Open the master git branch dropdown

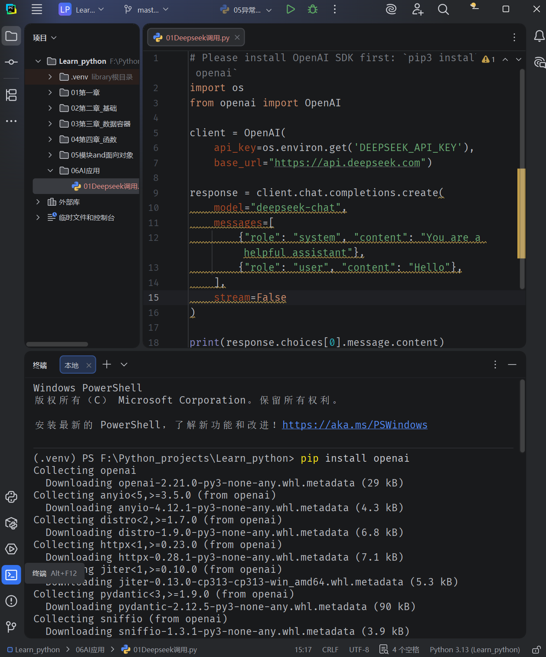click(146, 10)
